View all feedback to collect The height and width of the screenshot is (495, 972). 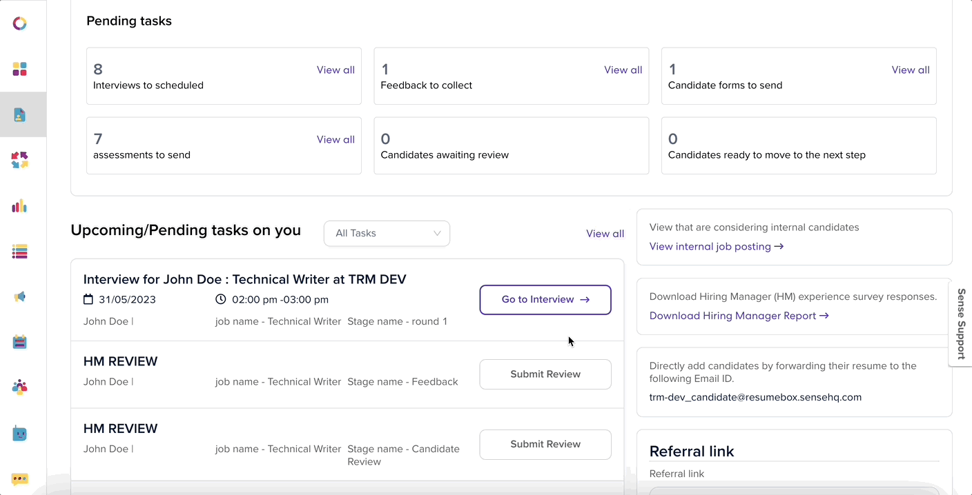623,70
